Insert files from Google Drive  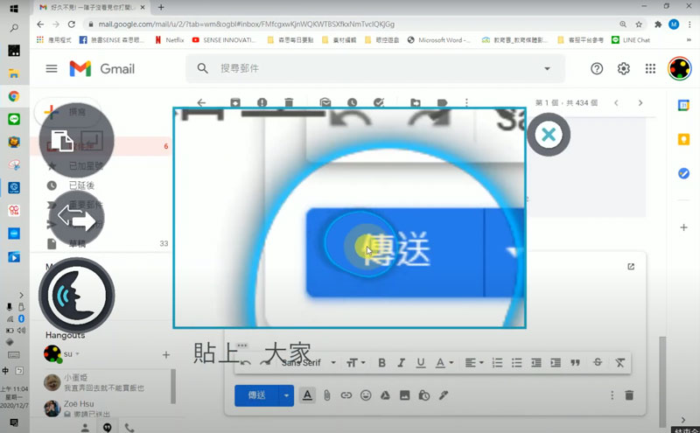pos(385,395)
